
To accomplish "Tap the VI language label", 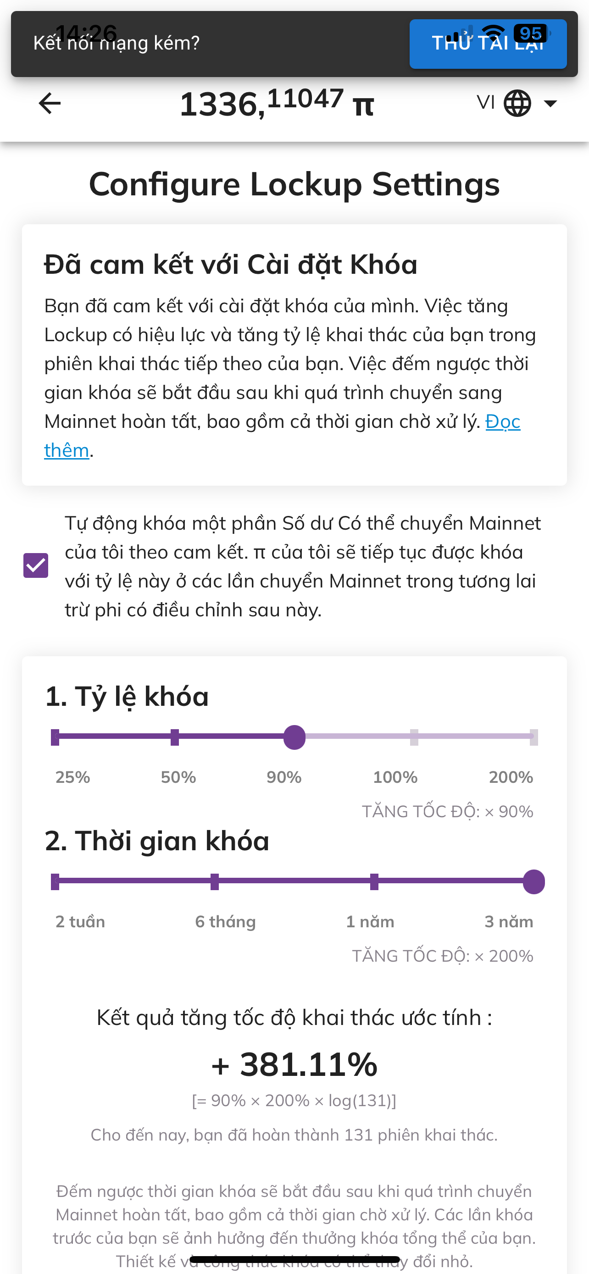I will click(x=486, y=103).
